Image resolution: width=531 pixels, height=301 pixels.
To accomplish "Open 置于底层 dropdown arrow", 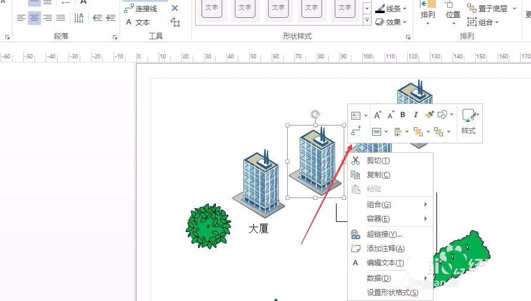I will 514,8.
